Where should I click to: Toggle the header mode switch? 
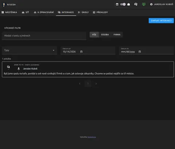click(123, 4)
